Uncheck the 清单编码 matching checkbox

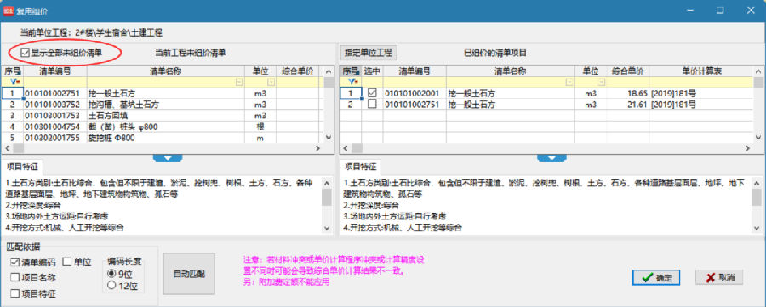point(14,262)
